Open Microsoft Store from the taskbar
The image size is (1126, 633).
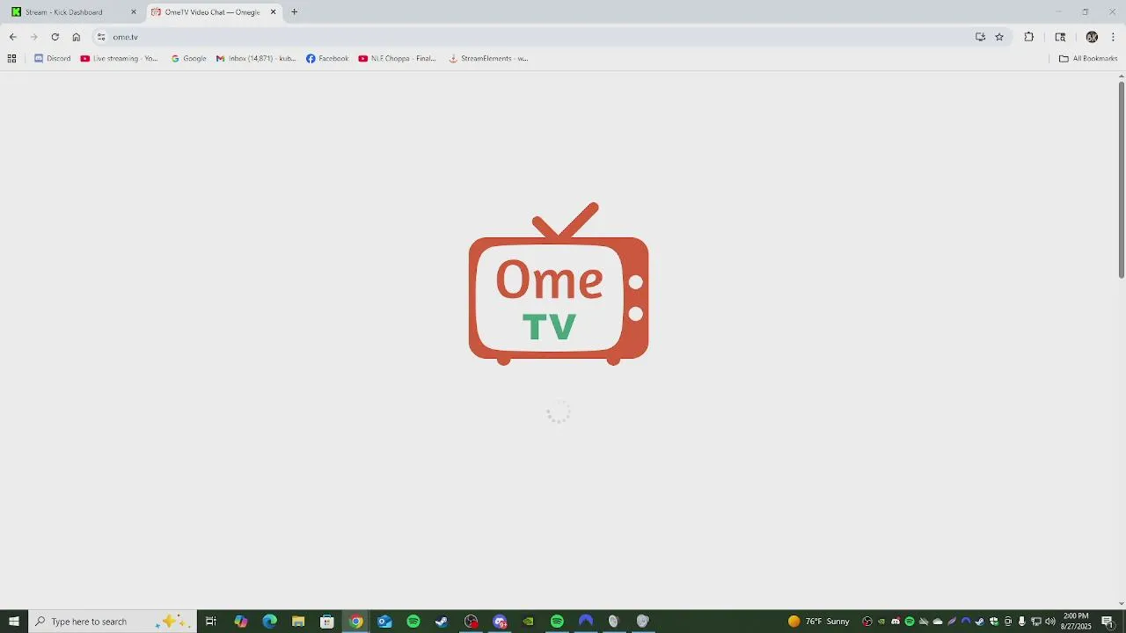click(x=327, y=622)
